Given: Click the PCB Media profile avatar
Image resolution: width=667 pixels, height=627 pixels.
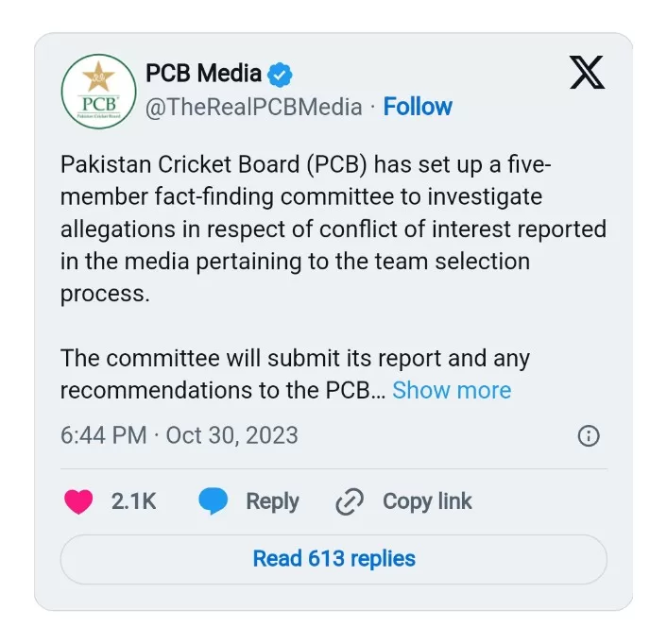Looking at the screenshot, I should [97, 92].
